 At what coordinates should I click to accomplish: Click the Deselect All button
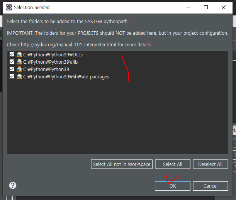click(211, 164)
